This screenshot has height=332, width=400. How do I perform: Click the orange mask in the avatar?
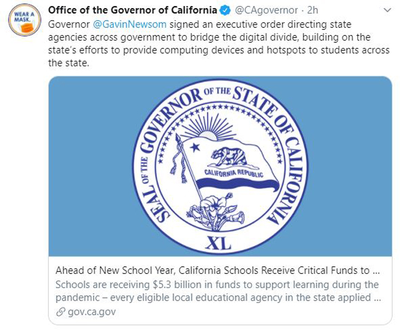point(27,27)
